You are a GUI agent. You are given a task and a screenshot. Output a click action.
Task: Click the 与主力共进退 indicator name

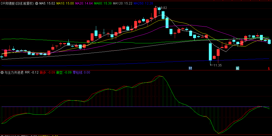click(x=14, y=72)
